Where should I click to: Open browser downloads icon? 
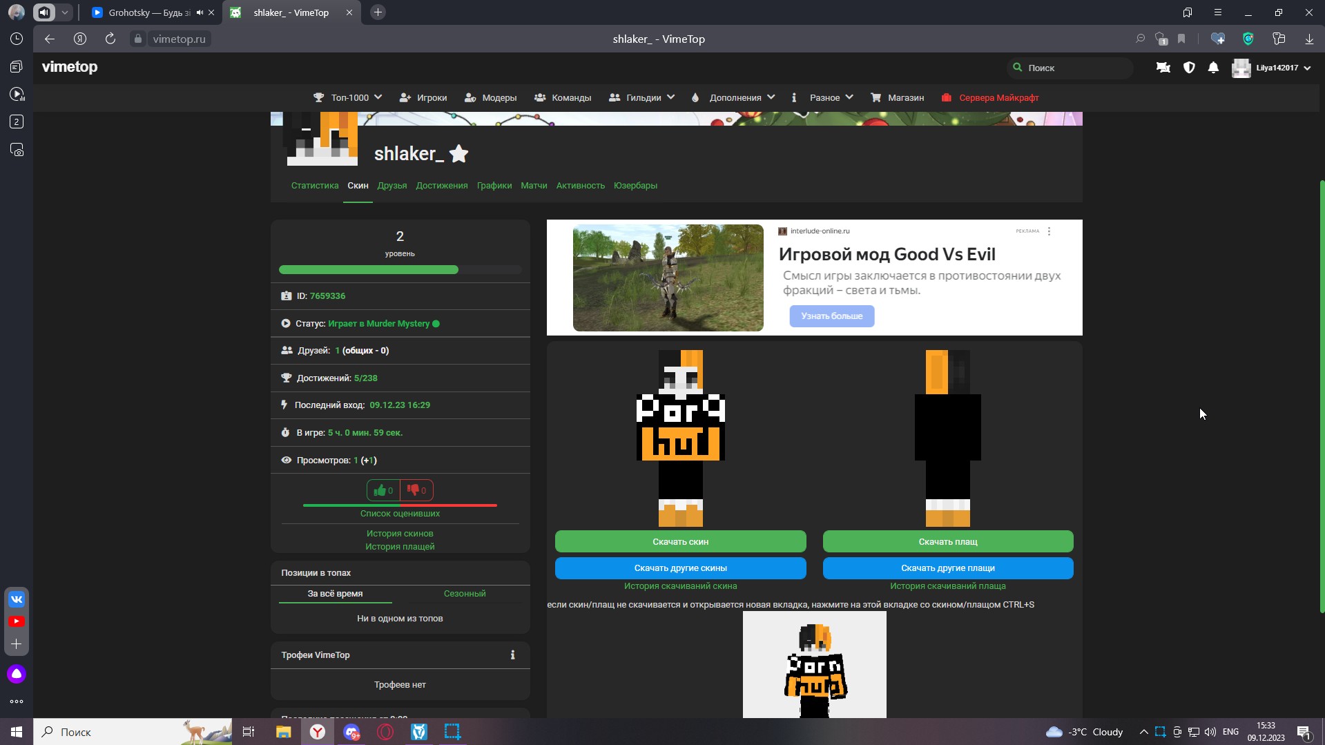click(1309, 39)
